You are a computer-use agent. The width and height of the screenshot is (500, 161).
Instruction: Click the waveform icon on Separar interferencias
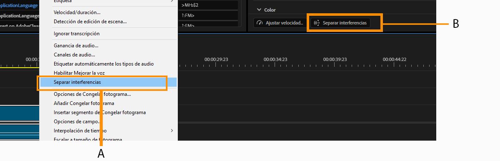coord(317,23)
